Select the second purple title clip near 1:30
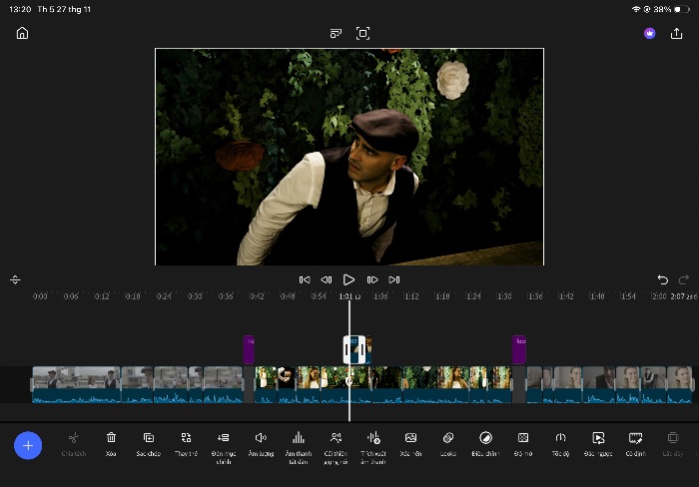This screenshot has height=487, width=699. (519, 349)
